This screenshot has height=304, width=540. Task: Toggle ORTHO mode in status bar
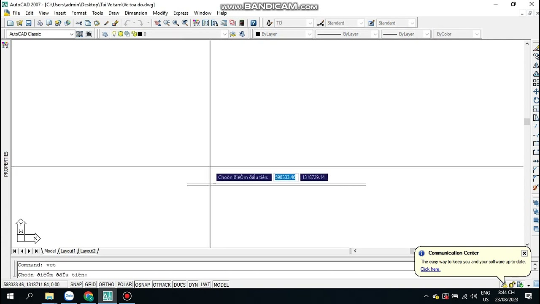tap(106, 285)
